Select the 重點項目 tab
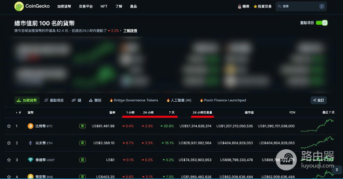The image size is (343, 179). click(x=54, y=100)
